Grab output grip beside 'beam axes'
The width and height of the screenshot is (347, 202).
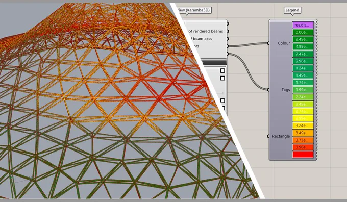(228, 39)
